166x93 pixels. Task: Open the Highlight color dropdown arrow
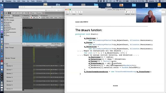(129, 12)
